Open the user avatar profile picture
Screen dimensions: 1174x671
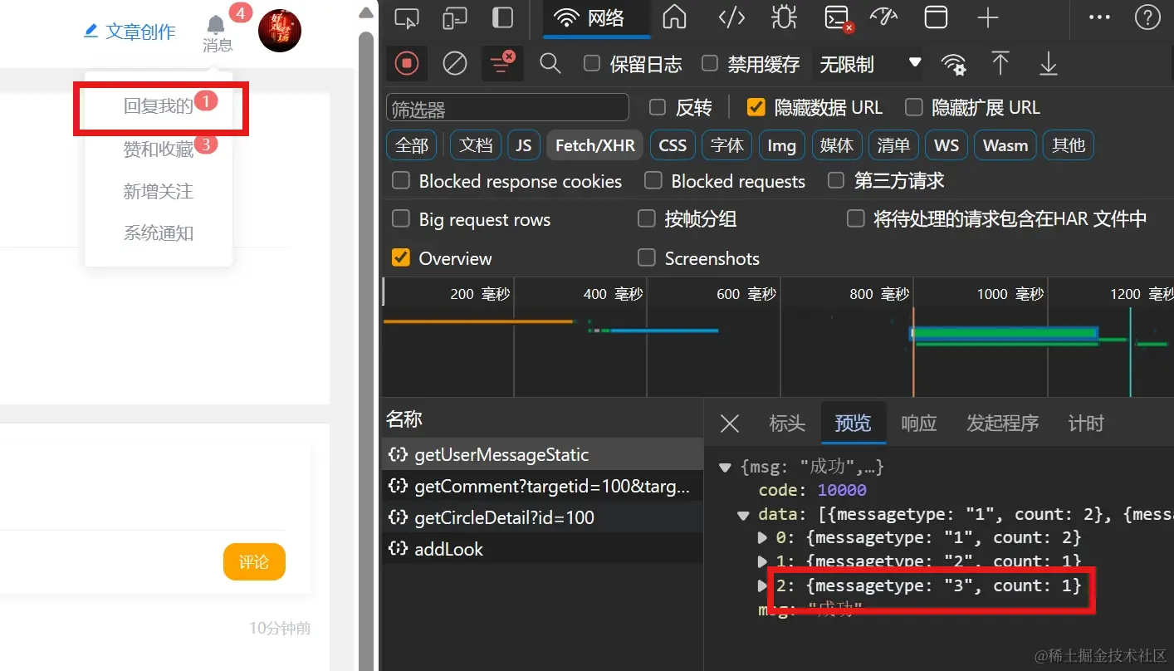pos(280,31)
